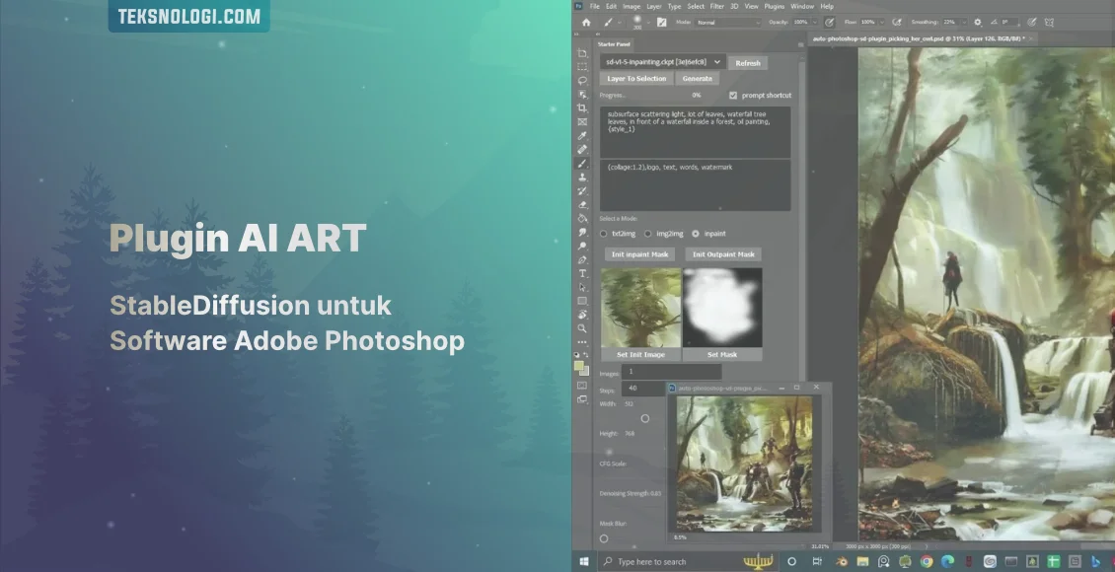
Task: Open the smoothing options gear menu
Action: [978, 22]
